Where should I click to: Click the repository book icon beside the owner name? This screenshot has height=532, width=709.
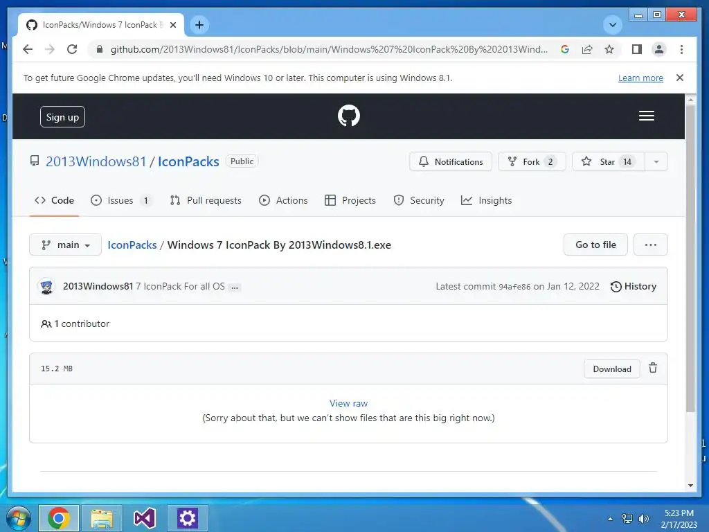coord(35,161)
